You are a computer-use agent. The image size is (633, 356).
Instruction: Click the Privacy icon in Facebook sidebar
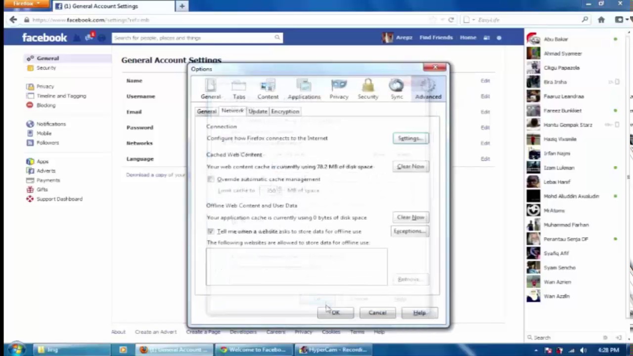tap(30, 87)
